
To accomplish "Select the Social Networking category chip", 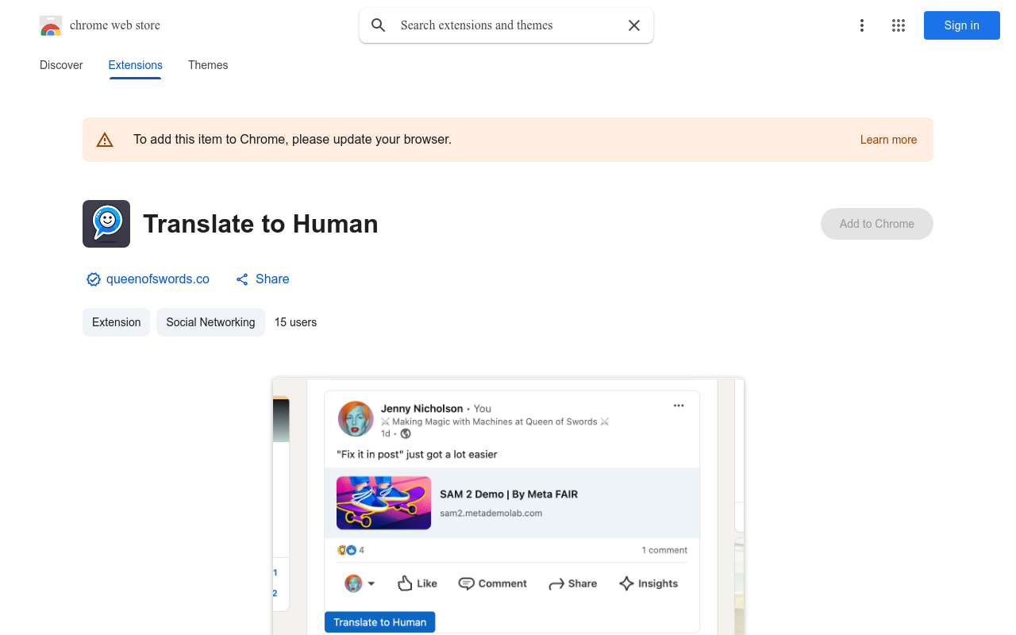I will 210,322.
